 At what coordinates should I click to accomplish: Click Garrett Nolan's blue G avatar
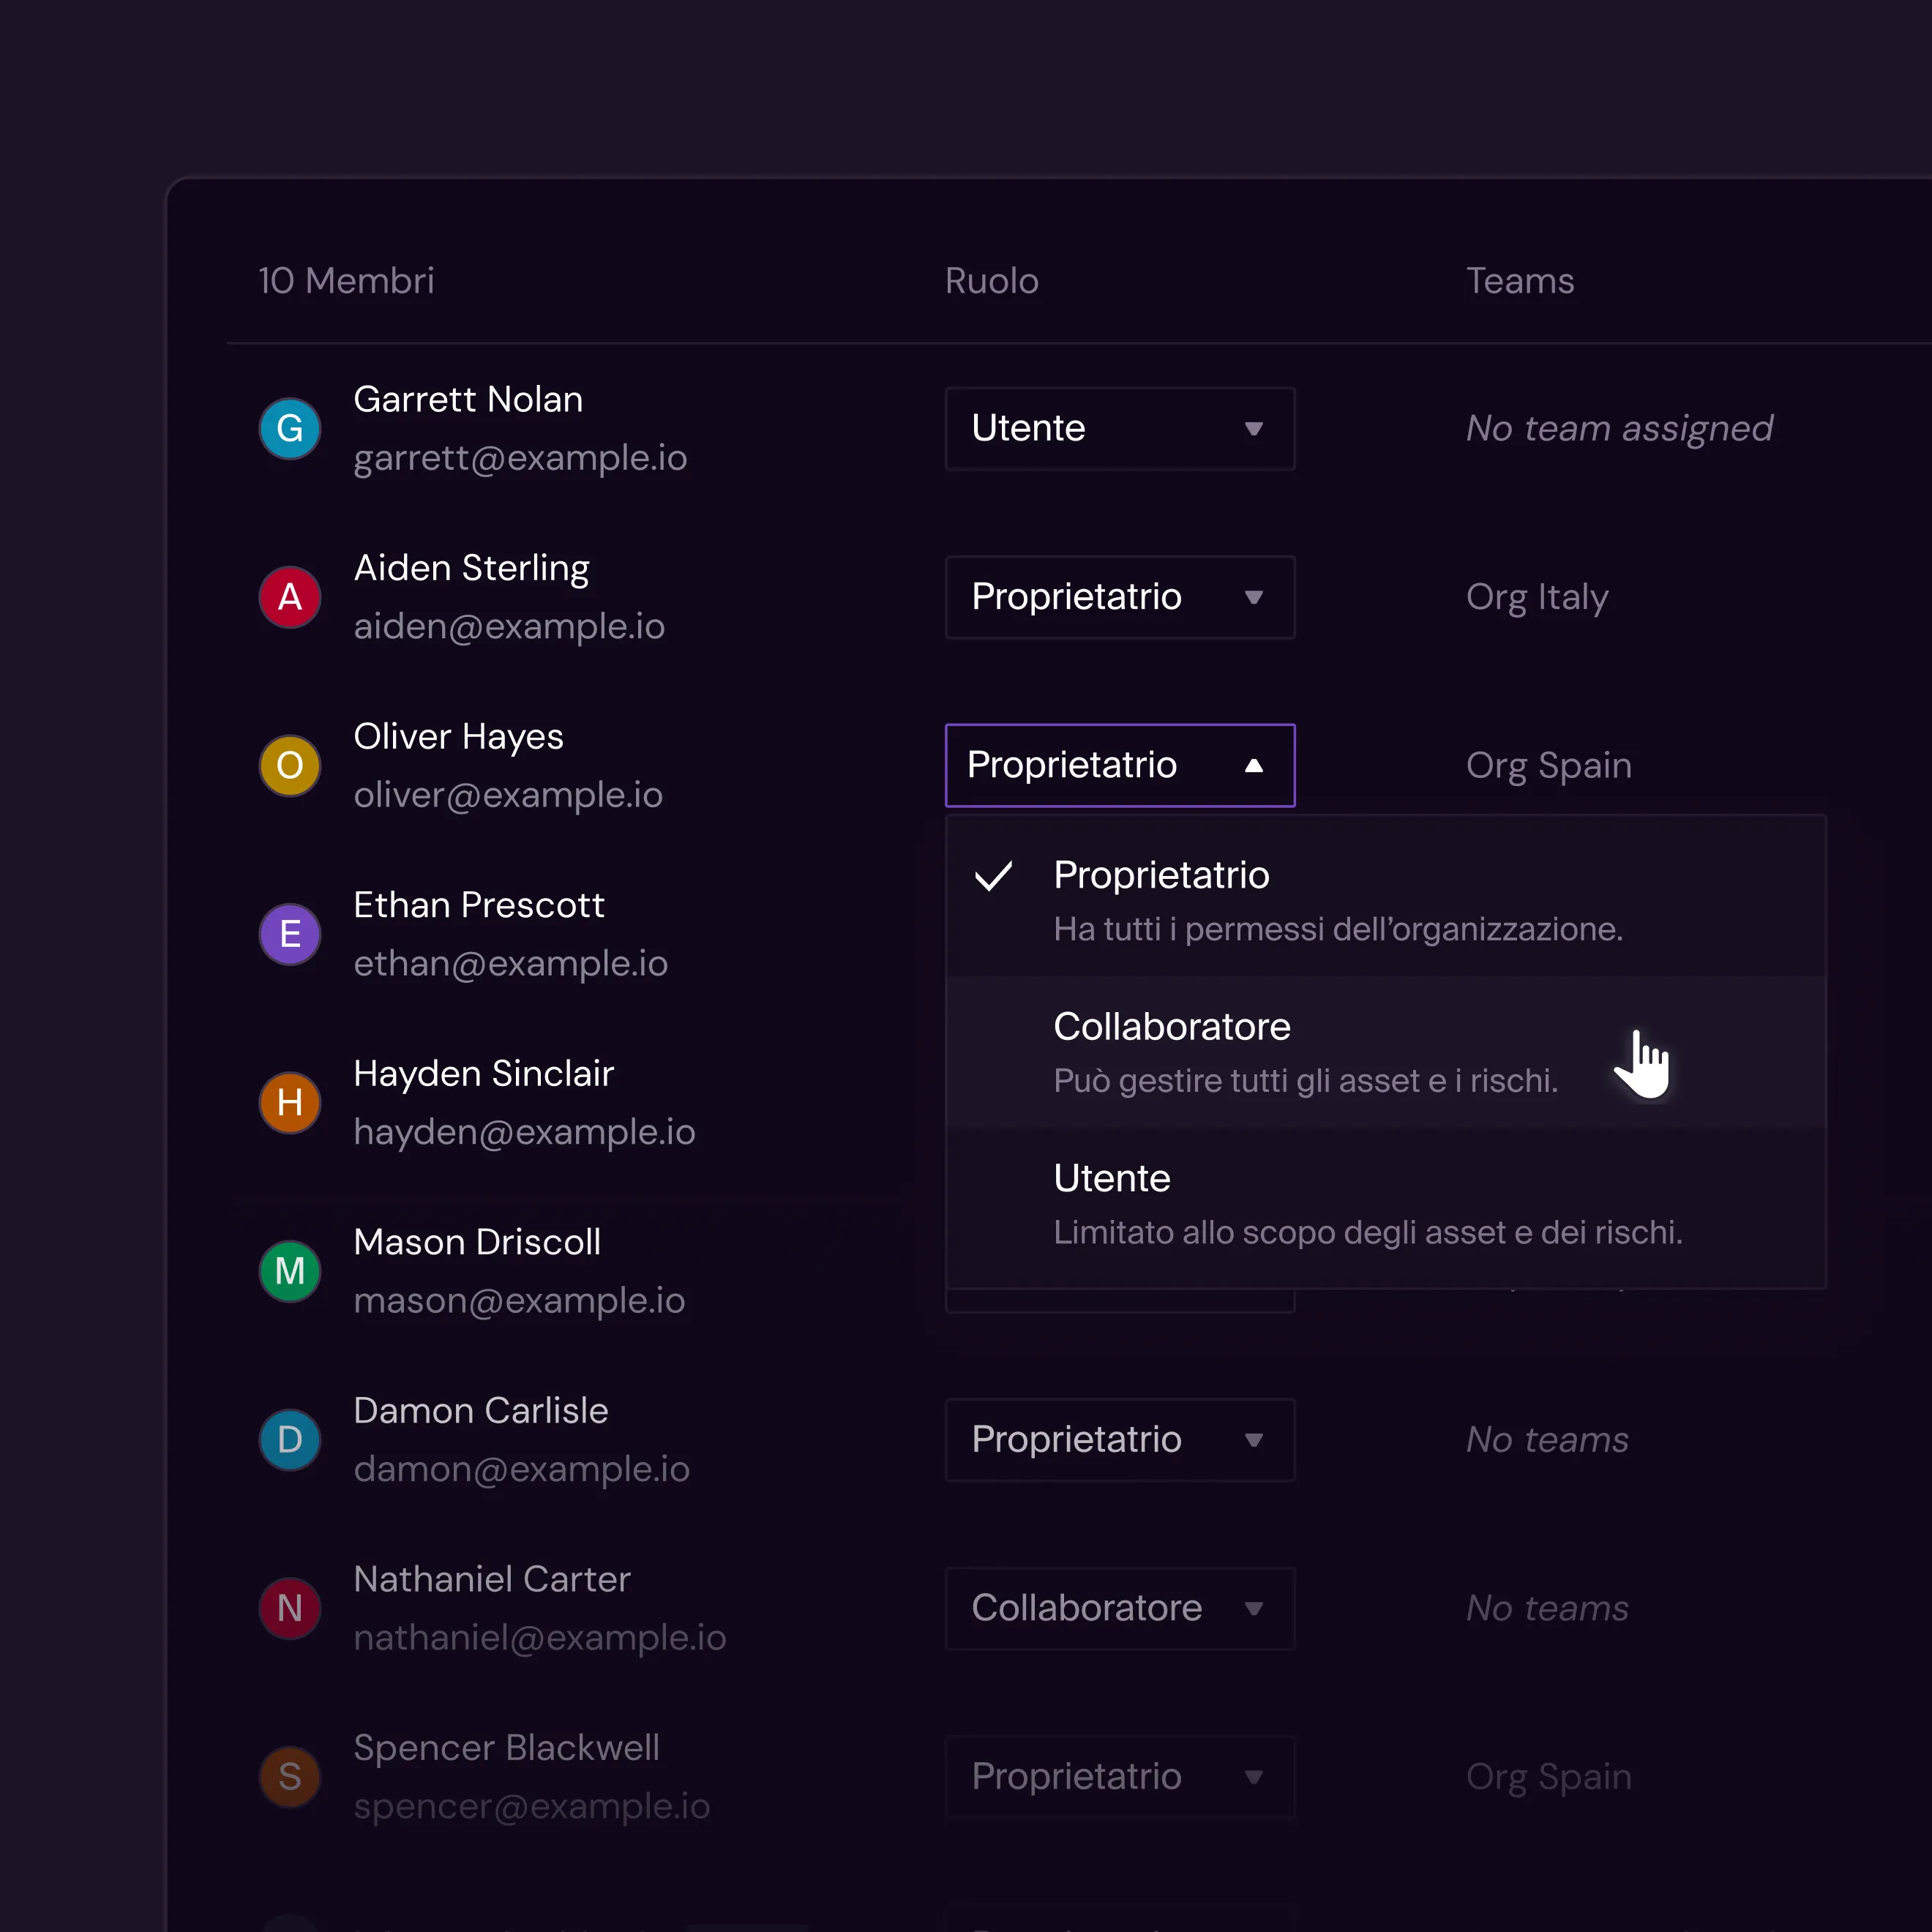[290, 429]
